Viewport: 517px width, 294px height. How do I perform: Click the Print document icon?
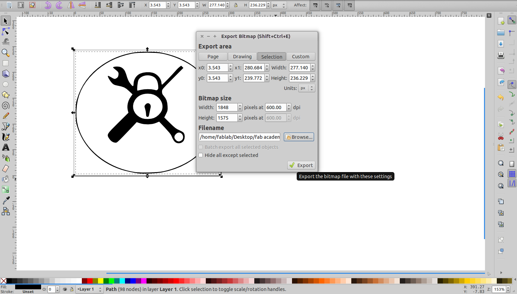(x=501, y=55)
